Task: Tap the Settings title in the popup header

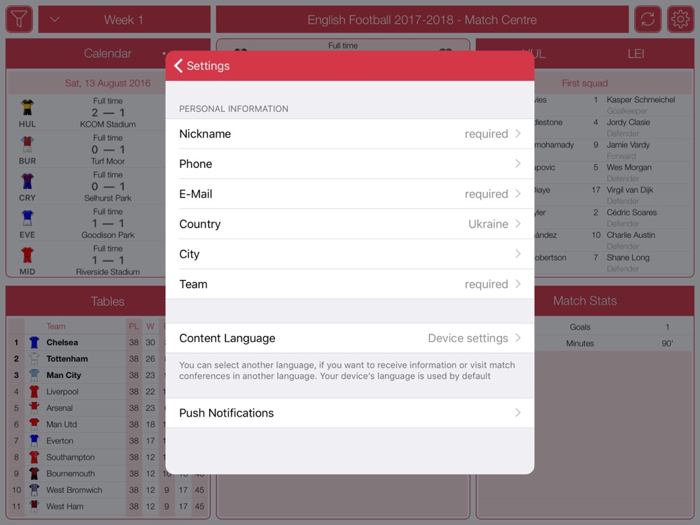Action: click(x=208, y=66)
